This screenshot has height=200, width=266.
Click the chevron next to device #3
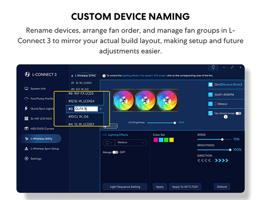(101, 109)
